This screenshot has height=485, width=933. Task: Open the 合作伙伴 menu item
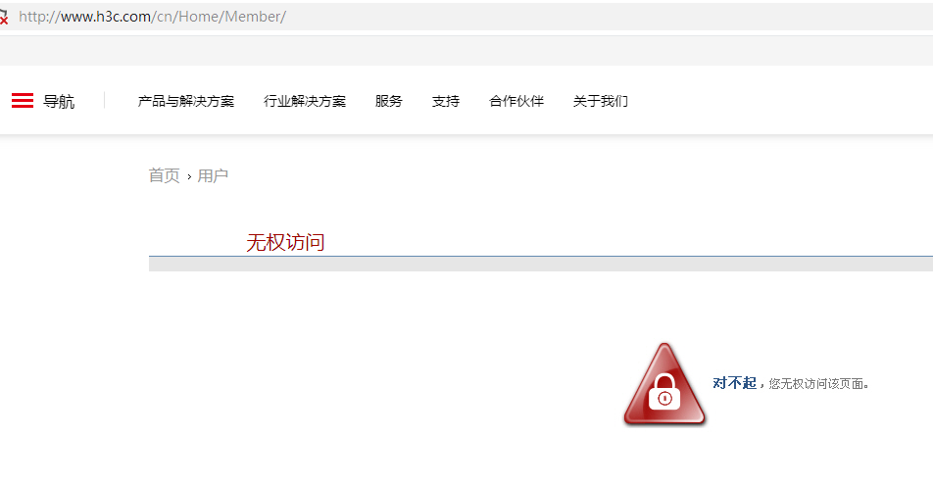pos(516,101)
